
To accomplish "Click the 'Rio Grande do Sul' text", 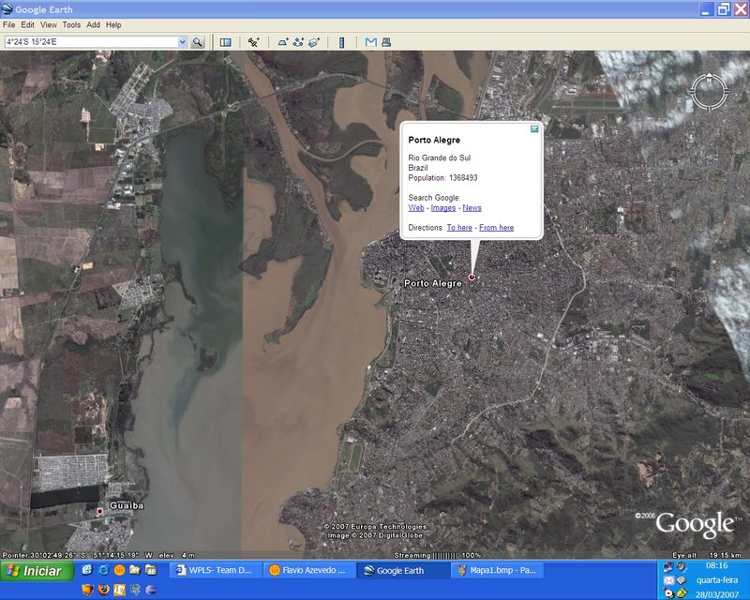I will (439, 157).
